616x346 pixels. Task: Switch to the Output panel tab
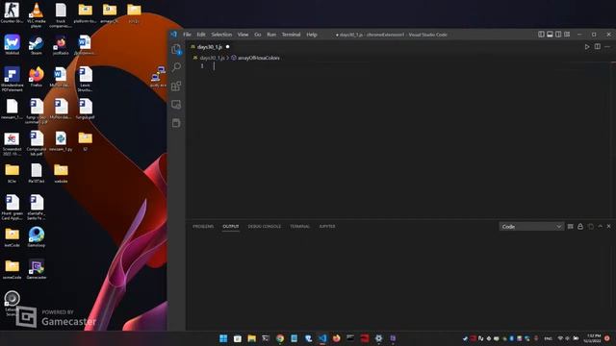pos(231,227)
